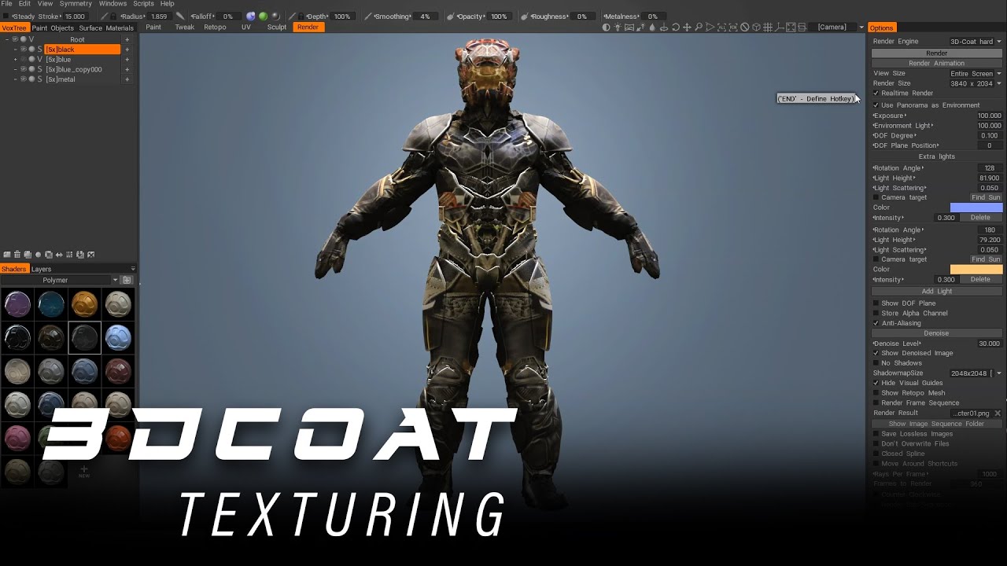This screenshot has width=1007, height=566.
Task: Click the new folder icon beside Polymer
Action: (127, 280)
